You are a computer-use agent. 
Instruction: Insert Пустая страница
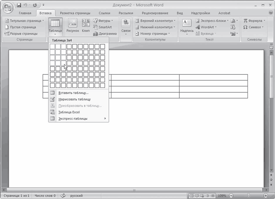[21, 27]
